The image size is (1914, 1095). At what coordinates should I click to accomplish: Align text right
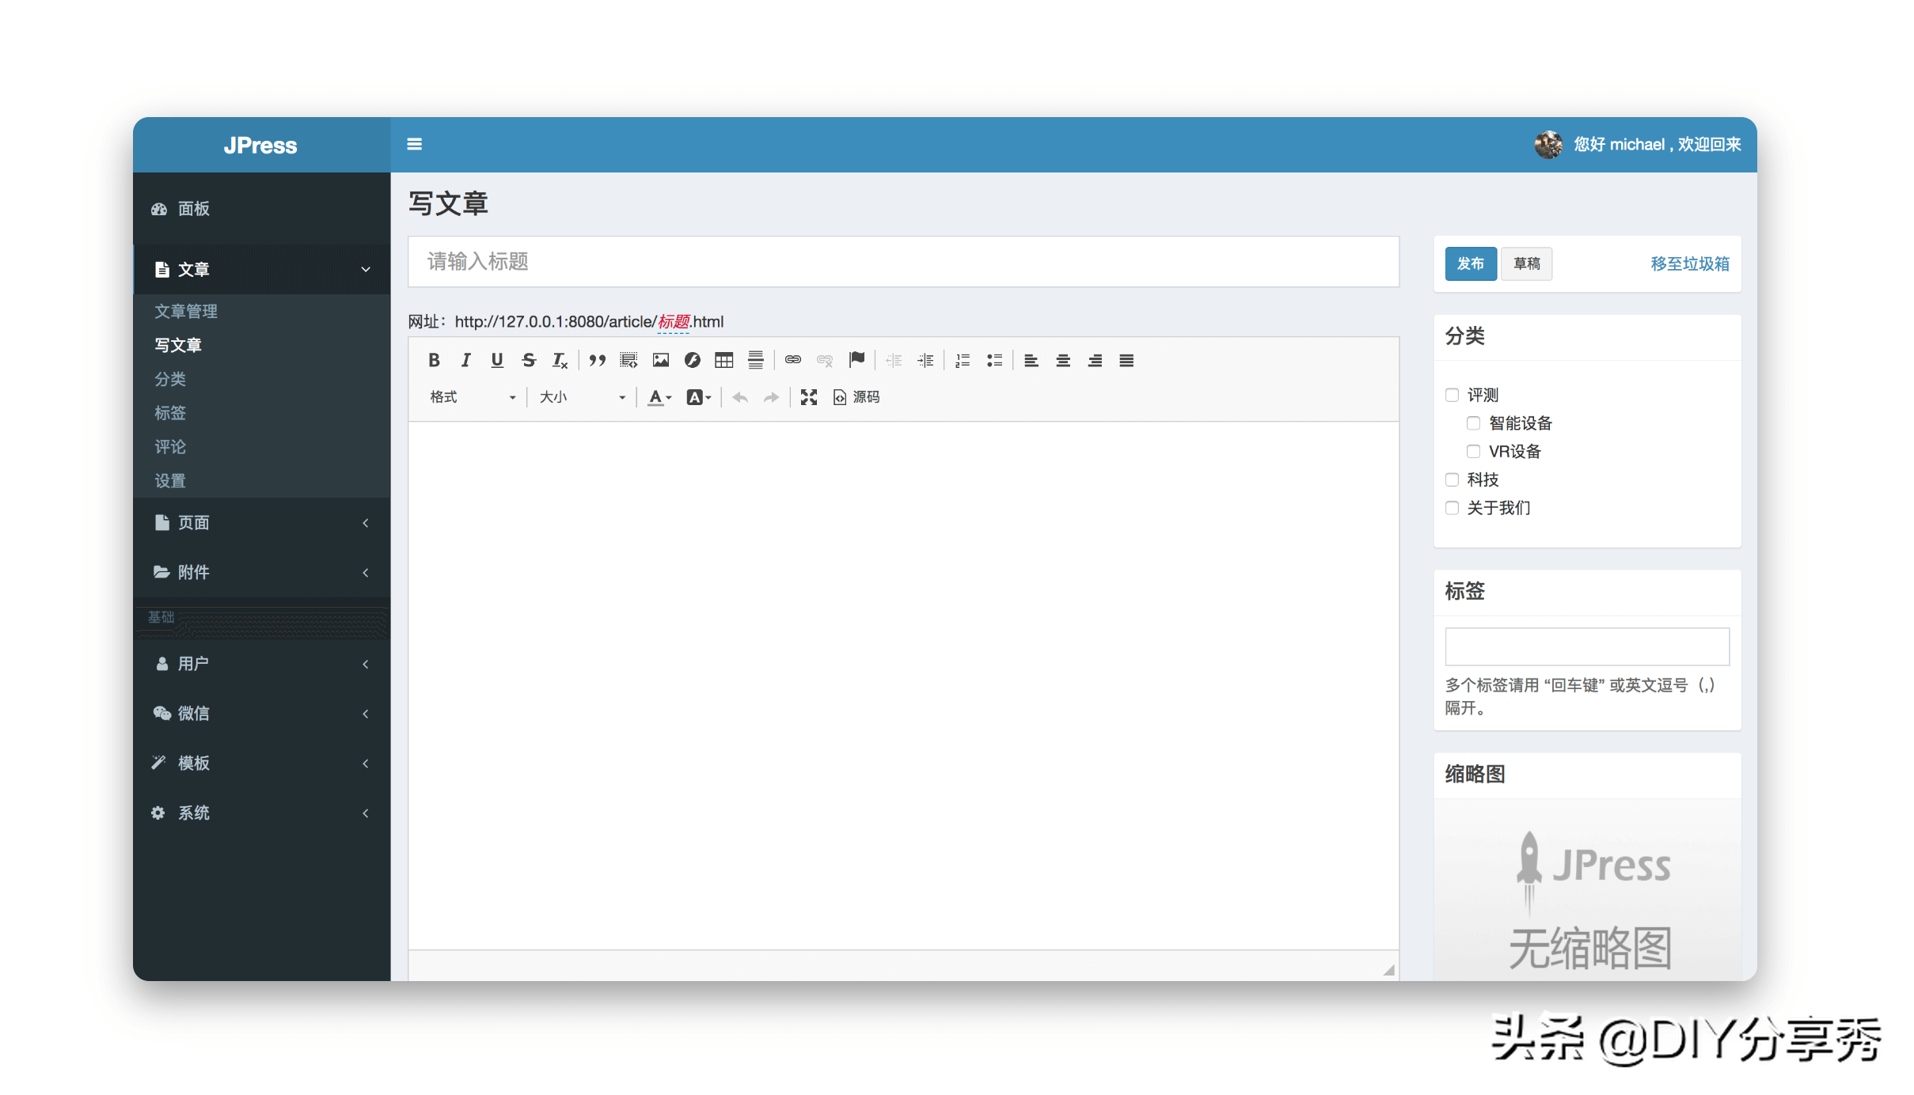pyautogui.click(x=1095, y=361)
